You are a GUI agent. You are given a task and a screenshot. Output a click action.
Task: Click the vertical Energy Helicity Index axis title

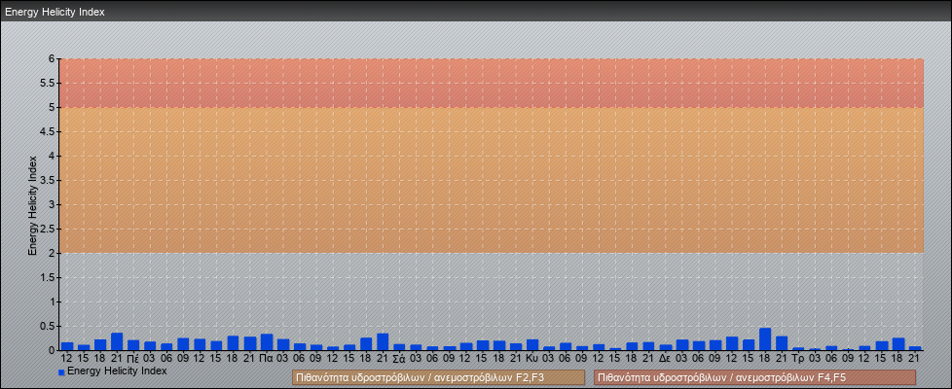[33, 205]
